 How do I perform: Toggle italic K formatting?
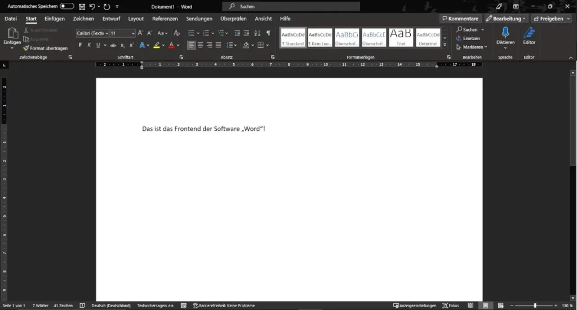click(89, 45)
